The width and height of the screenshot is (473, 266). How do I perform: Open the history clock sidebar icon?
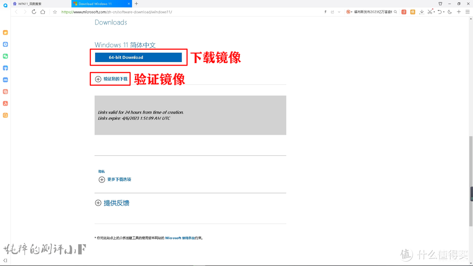[5, 44]
